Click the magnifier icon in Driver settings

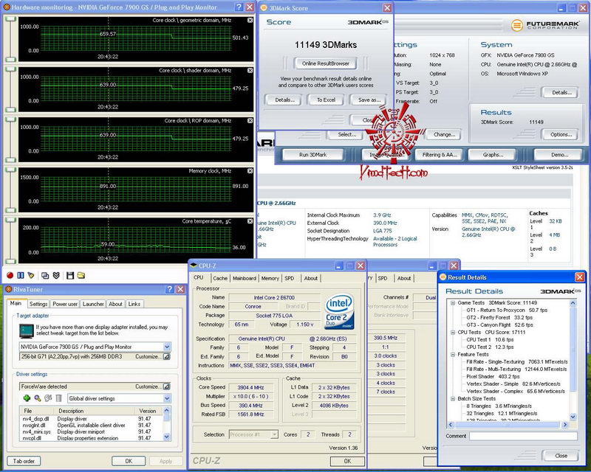pyautogui.click(x=38, y=398)
